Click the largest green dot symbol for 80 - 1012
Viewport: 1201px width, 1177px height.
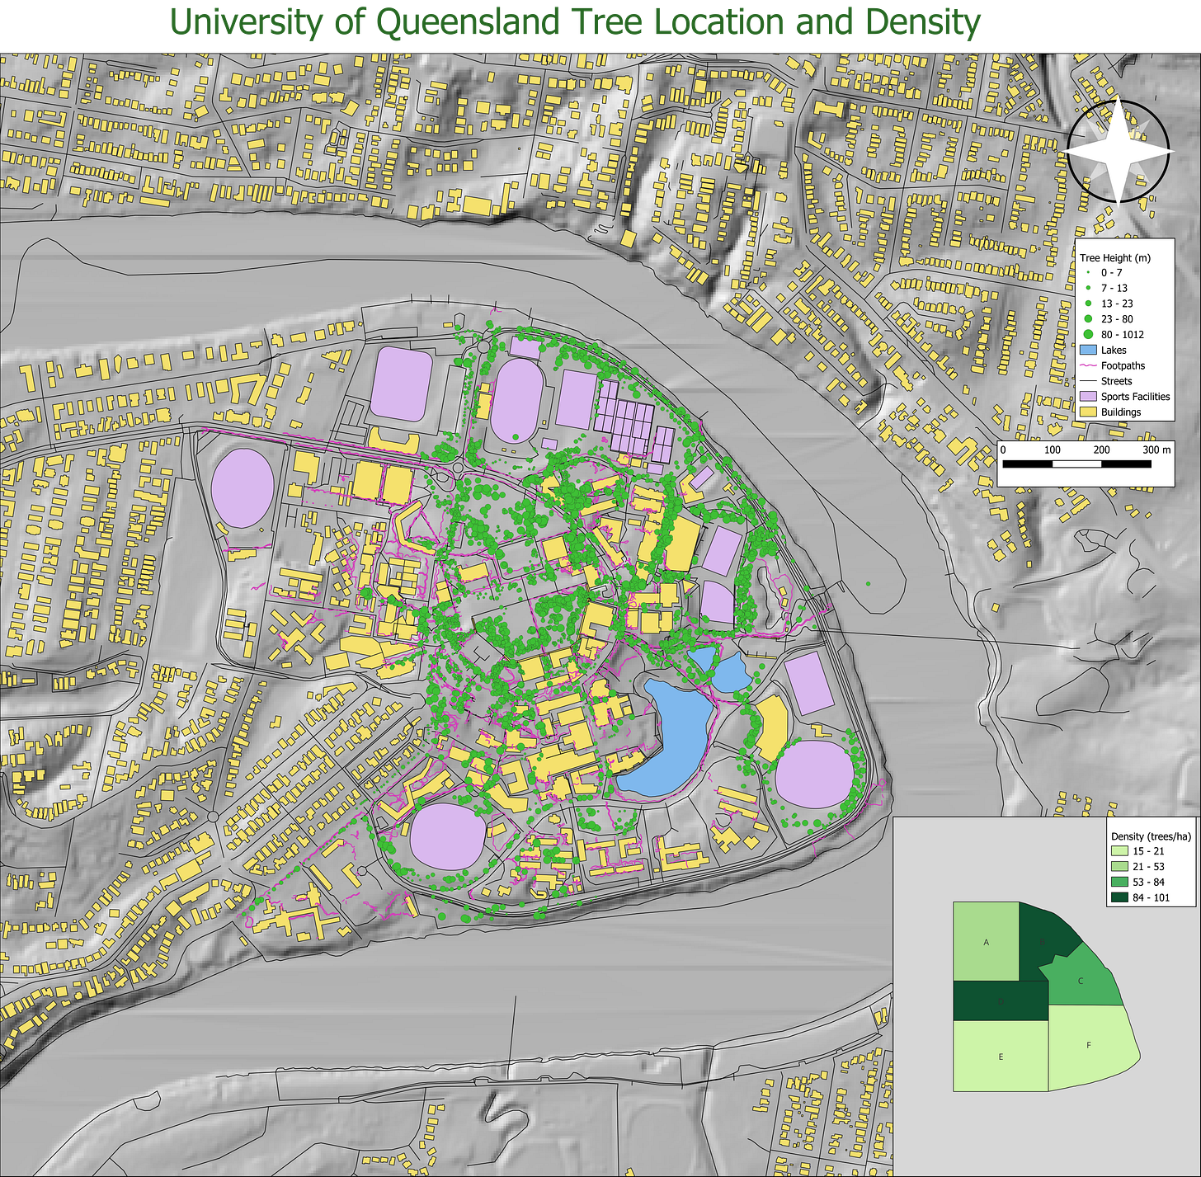[x=1087, y=335]
